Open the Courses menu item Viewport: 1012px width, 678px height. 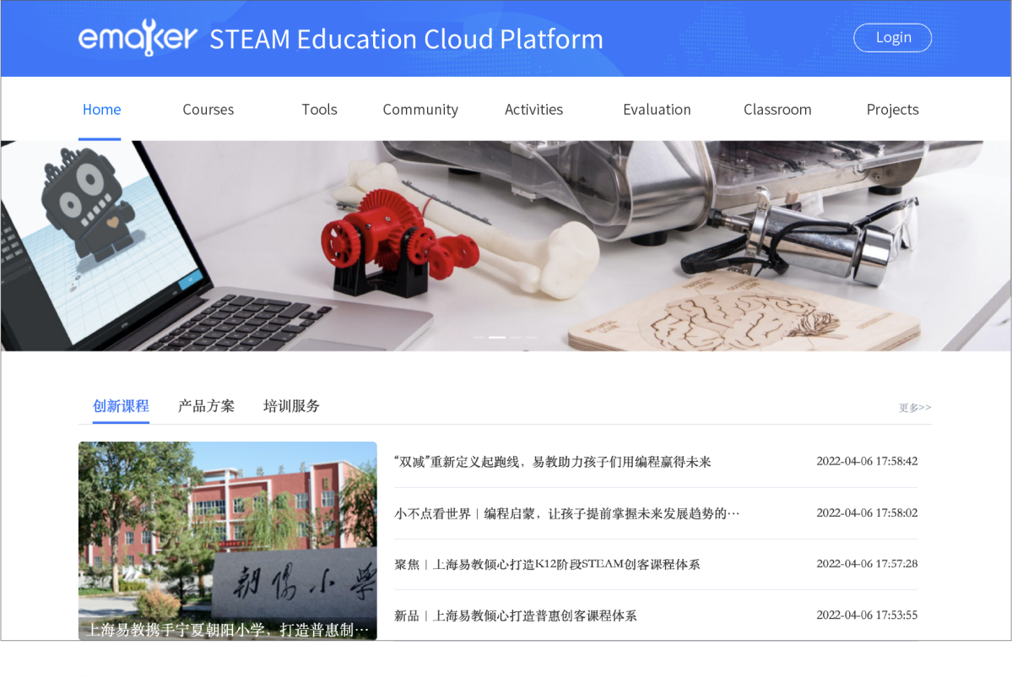pyautogui.click(x=208, y=110)
